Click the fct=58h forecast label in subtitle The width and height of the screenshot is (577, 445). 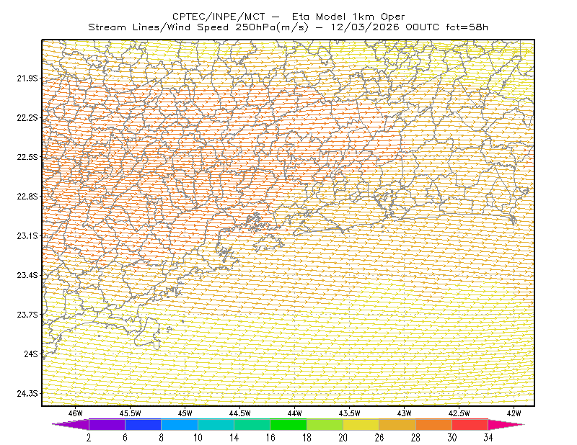467,27
